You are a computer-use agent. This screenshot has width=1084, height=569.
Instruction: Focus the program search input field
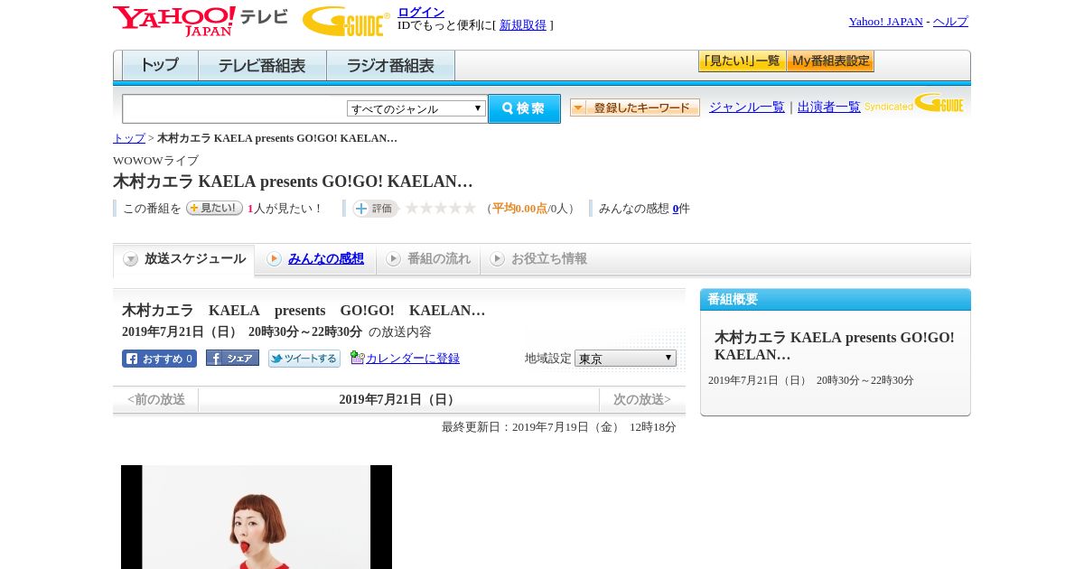pos(235,108)
